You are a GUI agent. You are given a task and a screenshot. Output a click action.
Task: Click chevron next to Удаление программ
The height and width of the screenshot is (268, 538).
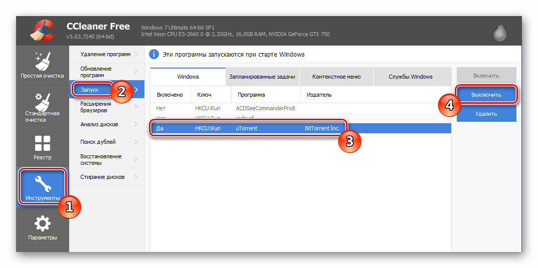click(x=136, y=54)
